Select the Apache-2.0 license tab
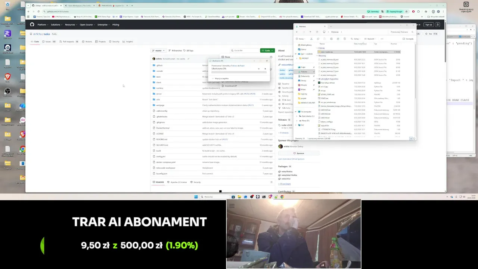Viewport: 478px width, 269px height. [x=177, y=182]
